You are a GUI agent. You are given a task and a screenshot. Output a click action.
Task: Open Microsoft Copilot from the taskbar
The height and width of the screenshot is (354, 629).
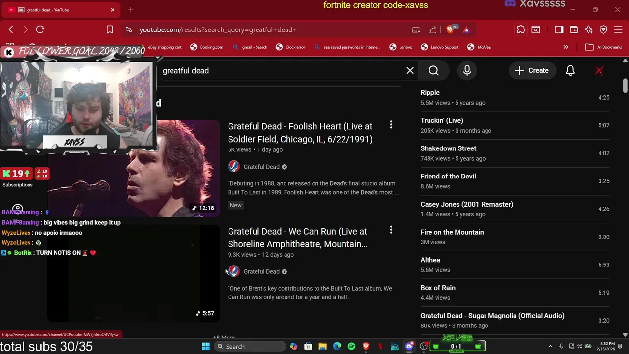[x=294, y=346]
